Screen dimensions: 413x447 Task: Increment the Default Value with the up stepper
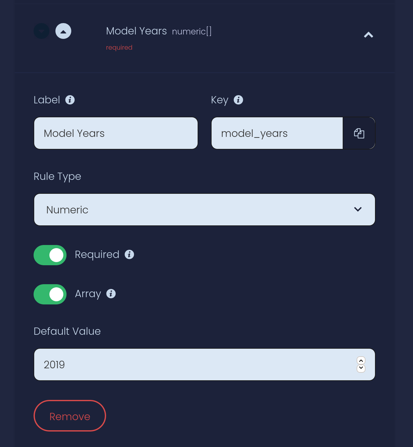[361, 360]
